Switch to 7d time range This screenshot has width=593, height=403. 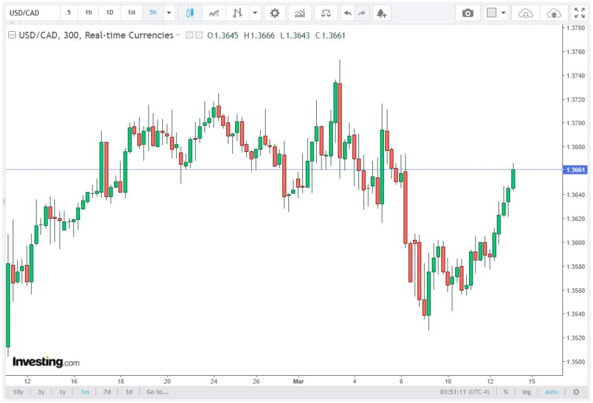(x=107, y=392)
